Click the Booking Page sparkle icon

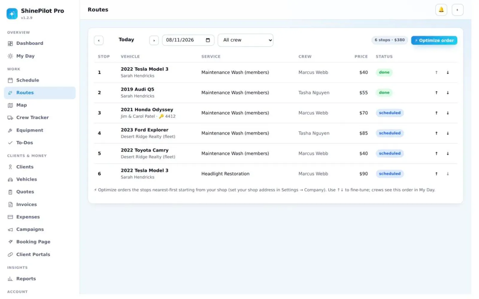(x=10, y=242)
